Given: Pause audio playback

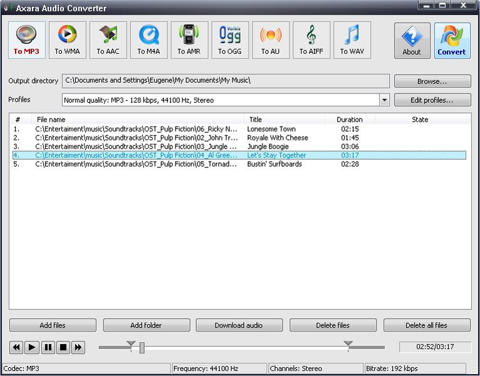Looking at the screenshot, I should (48, 347).
